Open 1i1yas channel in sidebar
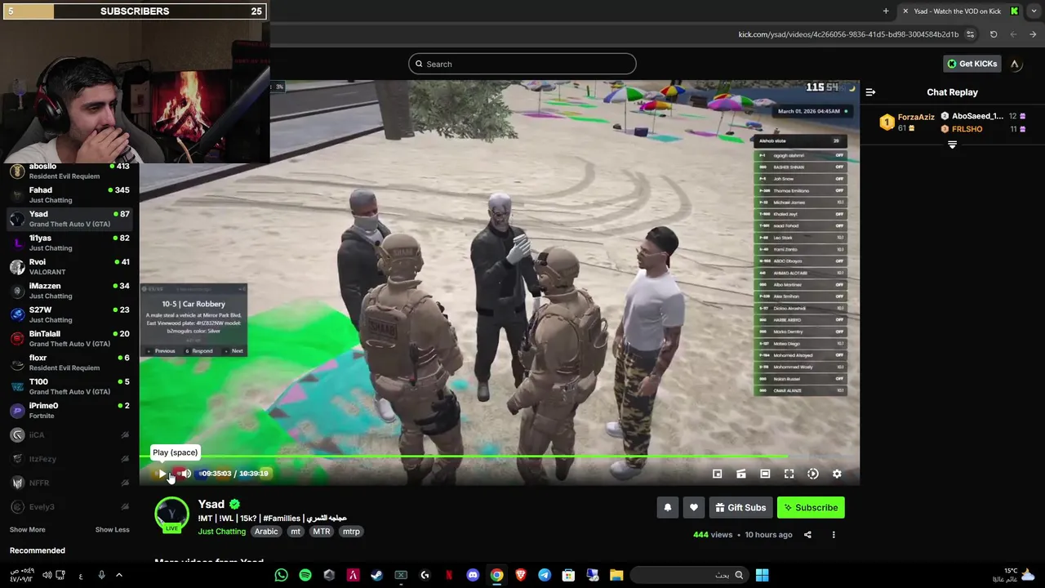Image resolution: width=1045 pixels, height=588 pixels. 69,243
